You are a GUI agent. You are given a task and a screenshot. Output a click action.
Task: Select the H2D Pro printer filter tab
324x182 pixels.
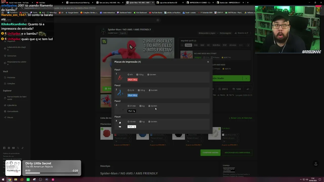tap(216, 45)
